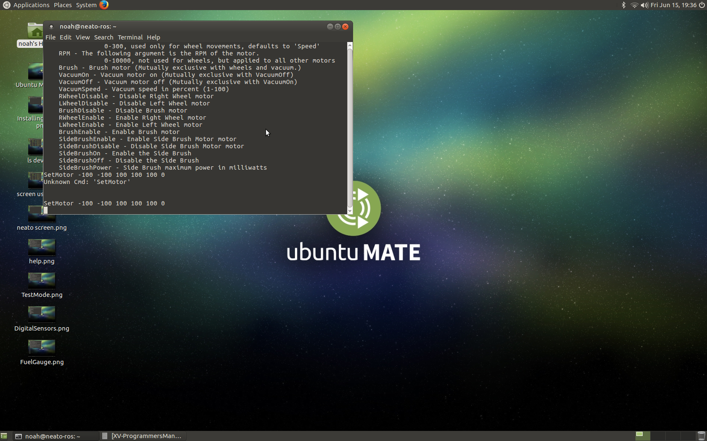Click the terminal window title bar icon
Image resolution: width=707 pixels, height=441 pixels.
point(51,26)
